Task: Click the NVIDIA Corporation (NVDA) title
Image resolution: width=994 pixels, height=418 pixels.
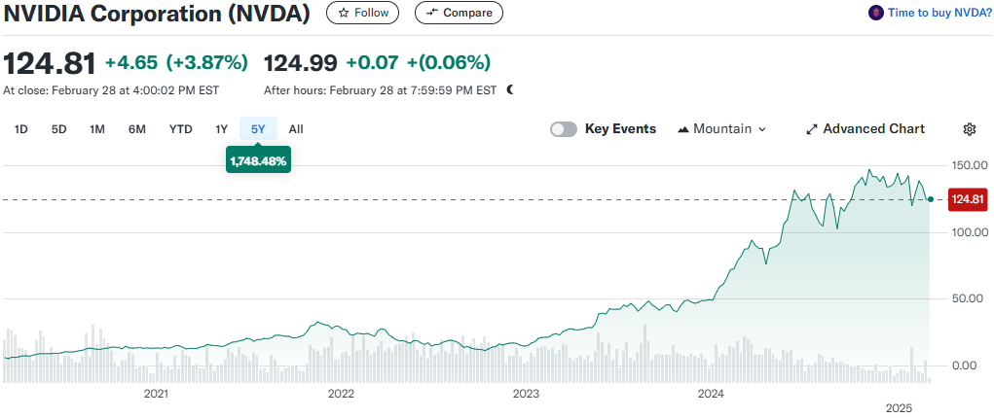Action: point(157,13)
